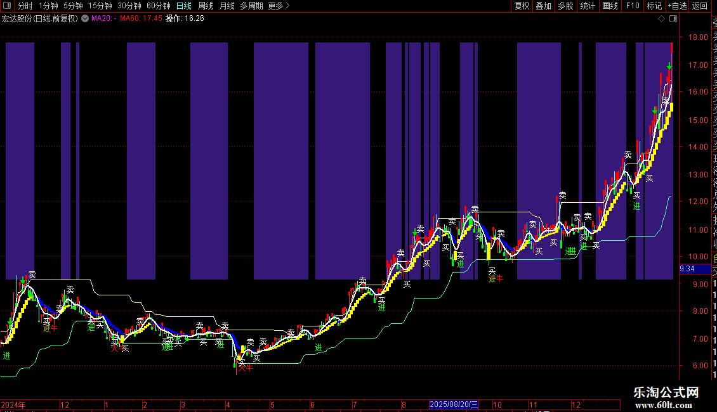
Task: Toggle the left panel icon in top-left corner
Action: pos(7,6)
